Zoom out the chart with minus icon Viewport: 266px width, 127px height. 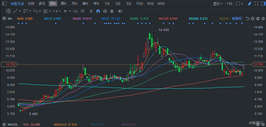(258, 19)
